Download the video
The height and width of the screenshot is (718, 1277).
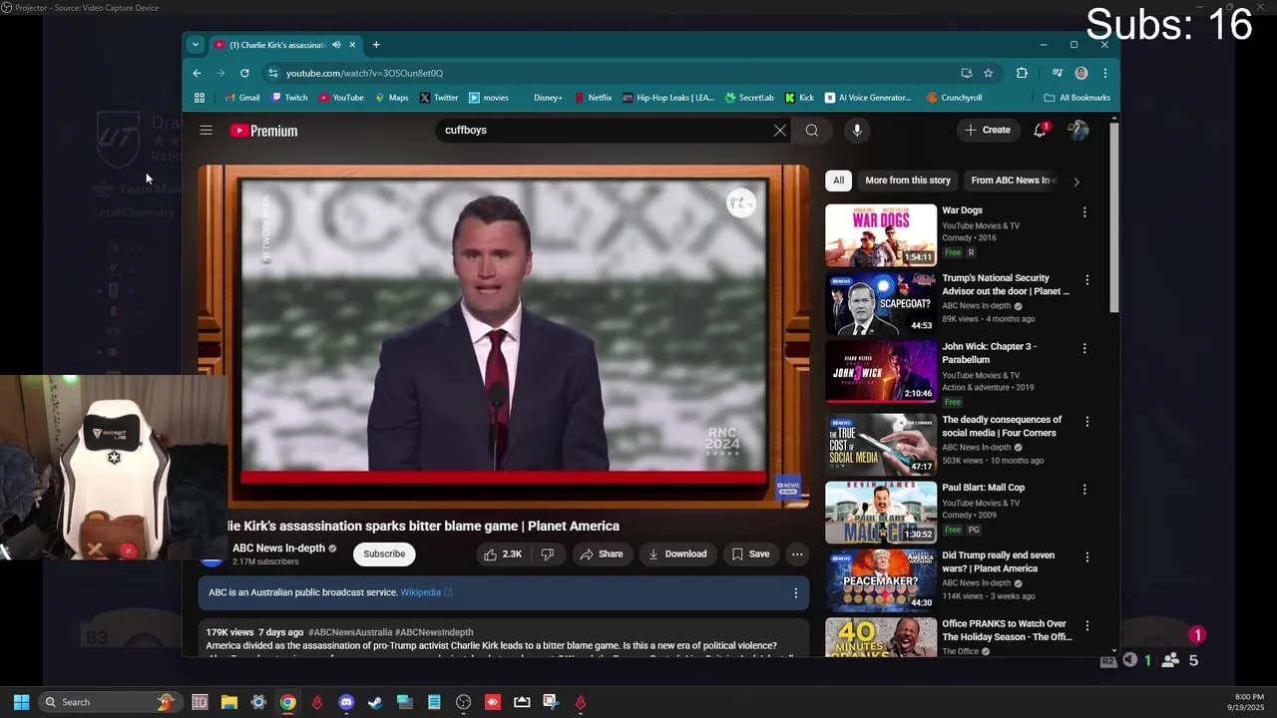[x=677, y=554]
